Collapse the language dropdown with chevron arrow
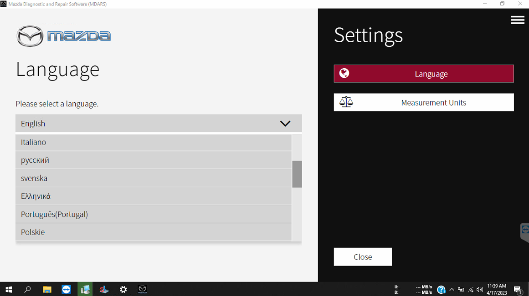Viewport: 529px width, 296px height. point(285,123)
